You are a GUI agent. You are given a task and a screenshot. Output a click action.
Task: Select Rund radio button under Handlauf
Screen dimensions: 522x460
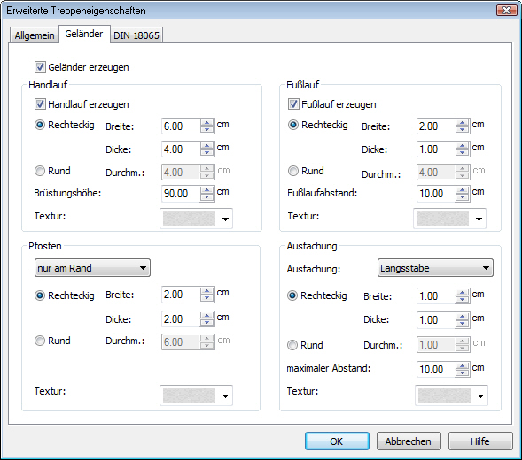pyautogui.click(x=40, y=171)
